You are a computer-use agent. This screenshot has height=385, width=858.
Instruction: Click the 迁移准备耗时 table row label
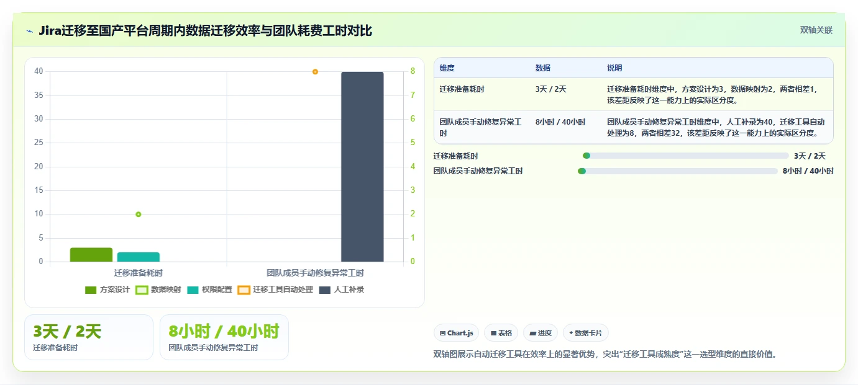tap(462, 89)
